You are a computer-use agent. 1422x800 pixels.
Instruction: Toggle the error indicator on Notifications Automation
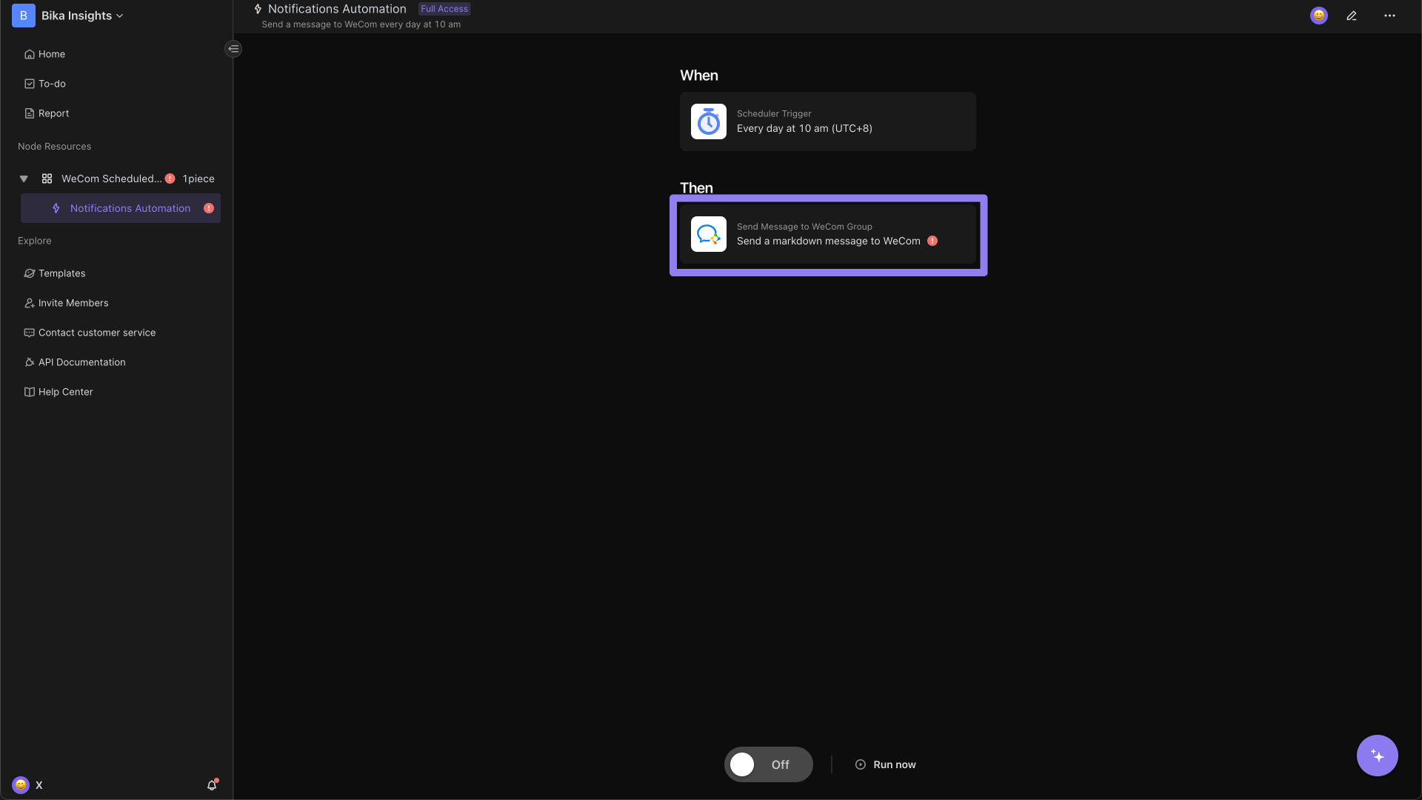click(209, 208)
